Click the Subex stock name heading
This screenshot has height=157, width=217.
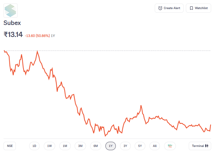[12, 23]
